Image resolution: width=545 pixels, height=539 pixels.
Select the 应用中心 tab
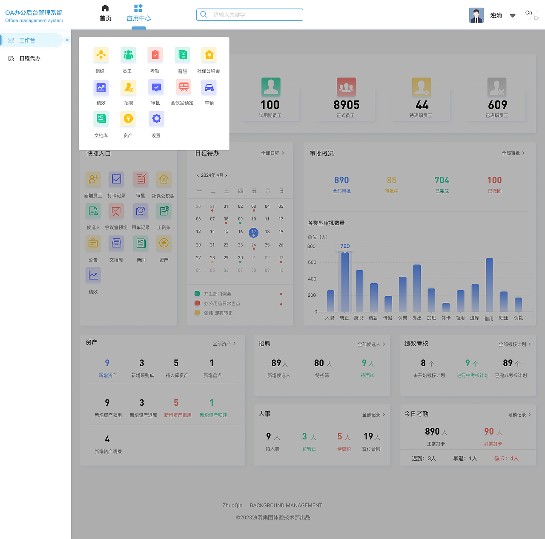click(x=139, y=13)
